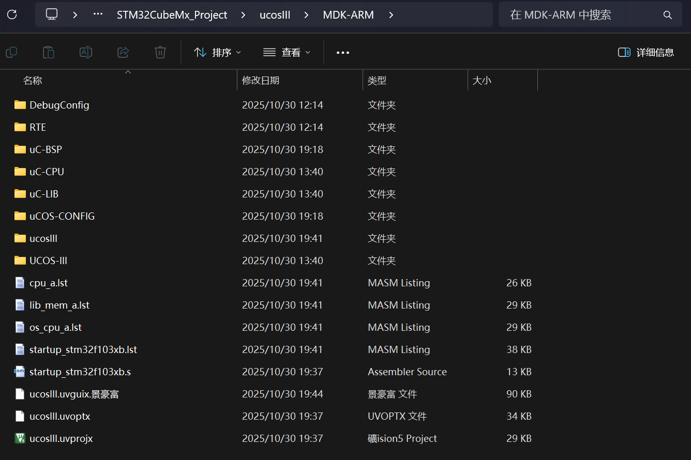
Task: Click the Copy toolbar icon
Action: 11,52
